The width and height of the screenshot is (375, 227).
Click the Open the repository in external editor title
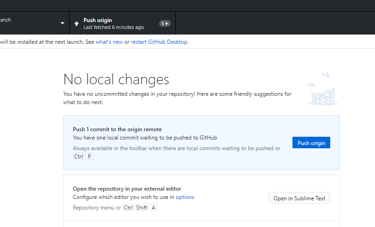click(127, 189)
